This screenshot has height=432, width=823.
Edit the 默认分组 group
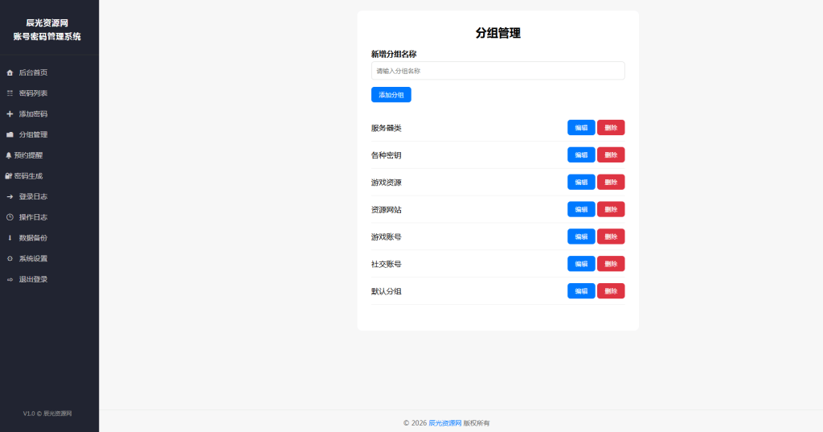(581, 291)
